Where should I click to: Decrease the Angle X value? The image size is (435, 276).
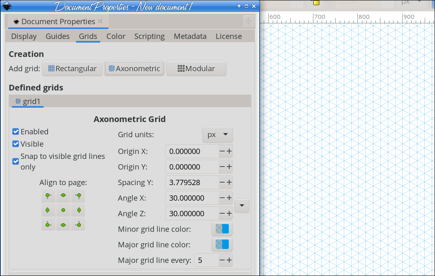[222, 198]
